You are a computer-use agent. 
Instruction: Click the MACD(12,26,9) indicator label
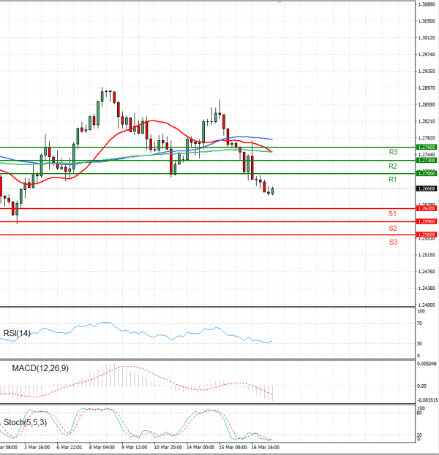coord(40,368)
